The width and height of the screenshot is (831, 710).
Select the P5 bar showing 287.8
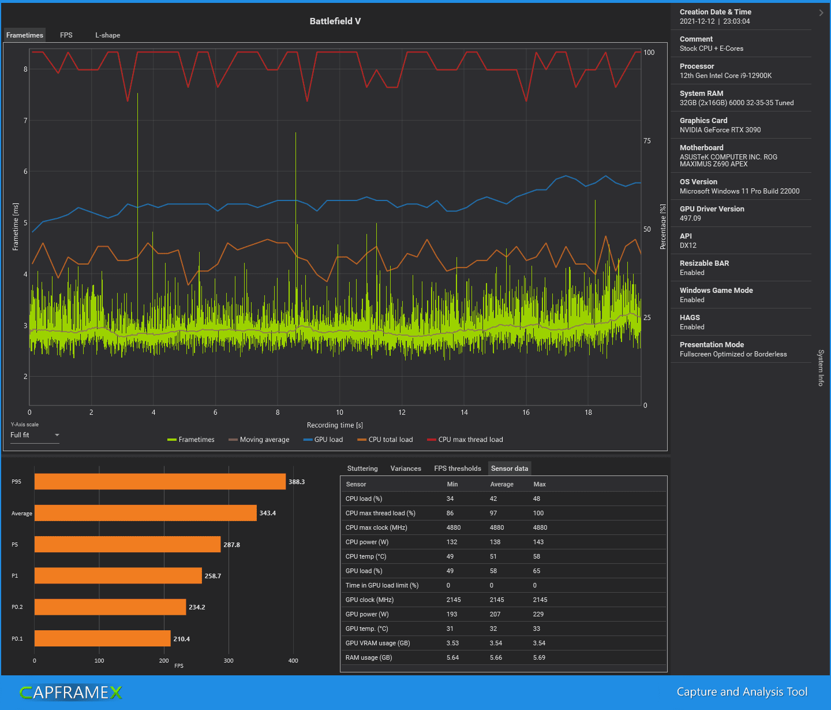coord(128,544)
